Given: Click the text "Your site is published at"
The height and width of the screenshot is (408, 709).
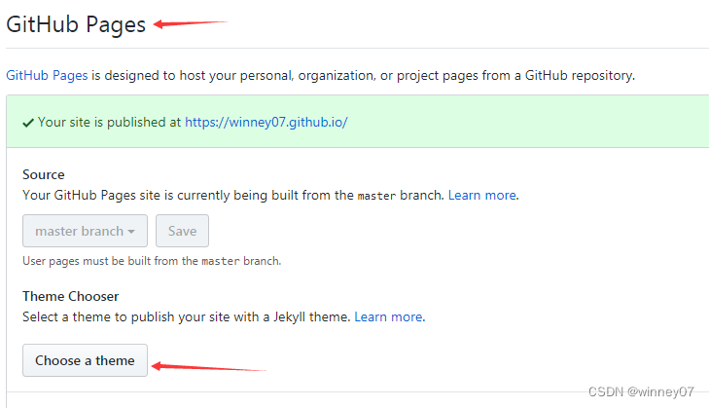Looking at the screenshot, I should click(109, 123).
